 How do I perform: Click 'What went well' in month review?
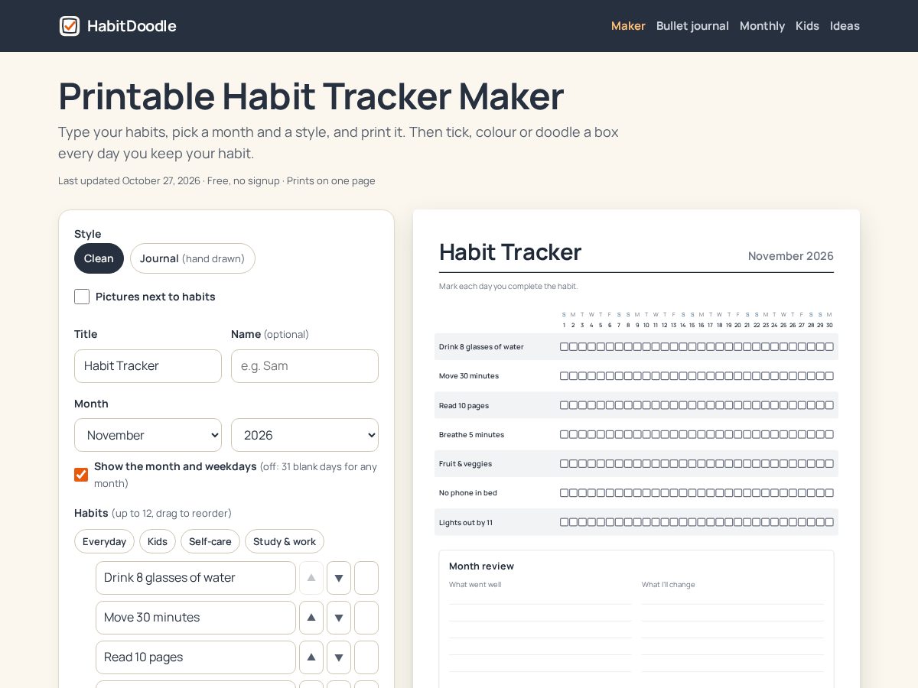[475, 585]
